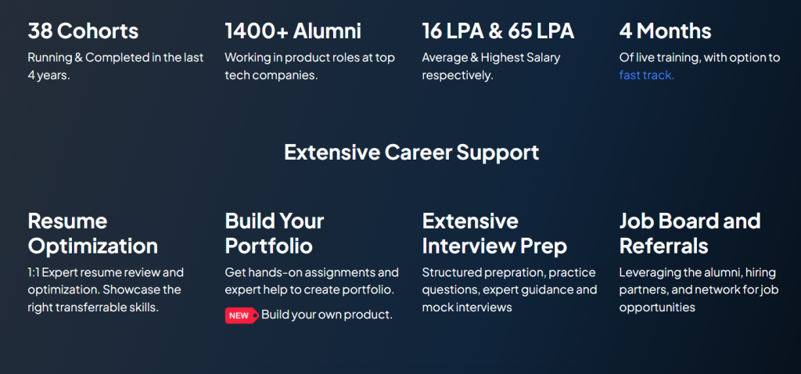This screenshot has height=374, width=801.
Task: Click the 1400+ Alumni heading
Action: [x=293, y=31]
